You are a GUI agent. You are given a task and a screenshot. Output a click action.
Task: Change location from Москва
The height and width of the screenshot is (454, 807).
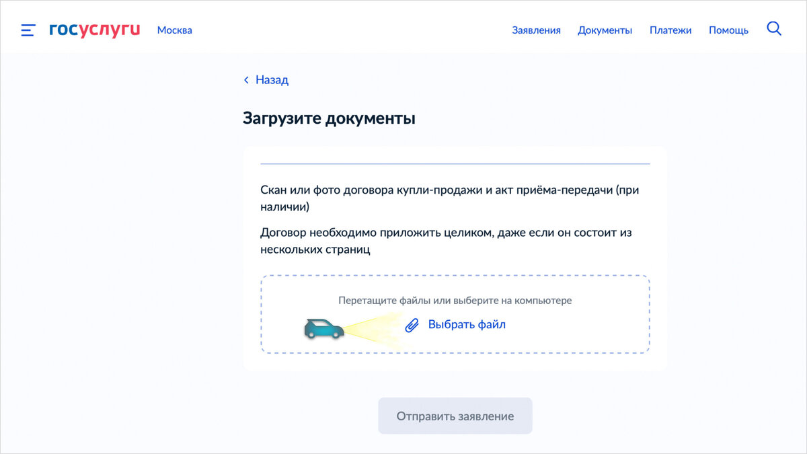tap(174, 30)
